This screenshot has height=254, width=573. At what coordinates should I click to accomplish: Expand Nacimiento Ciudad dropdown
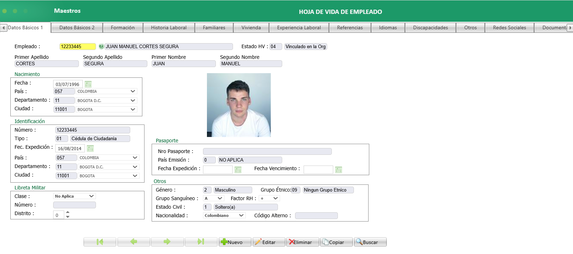coord(133,110)
